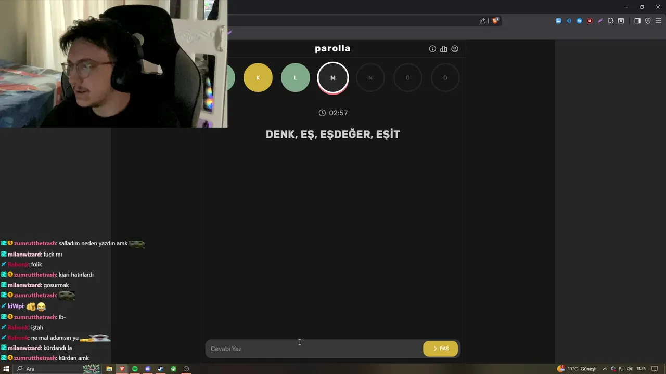Click the share icon in address bar
The width and height of the screenshot is (666, 374).
pos(482,21)
